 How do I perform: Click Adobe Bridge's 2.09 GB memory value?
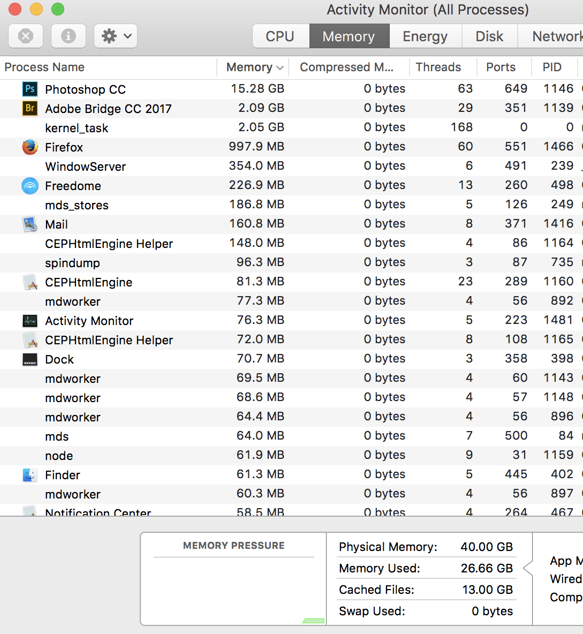pyautogui.click(x=261, y=108)
